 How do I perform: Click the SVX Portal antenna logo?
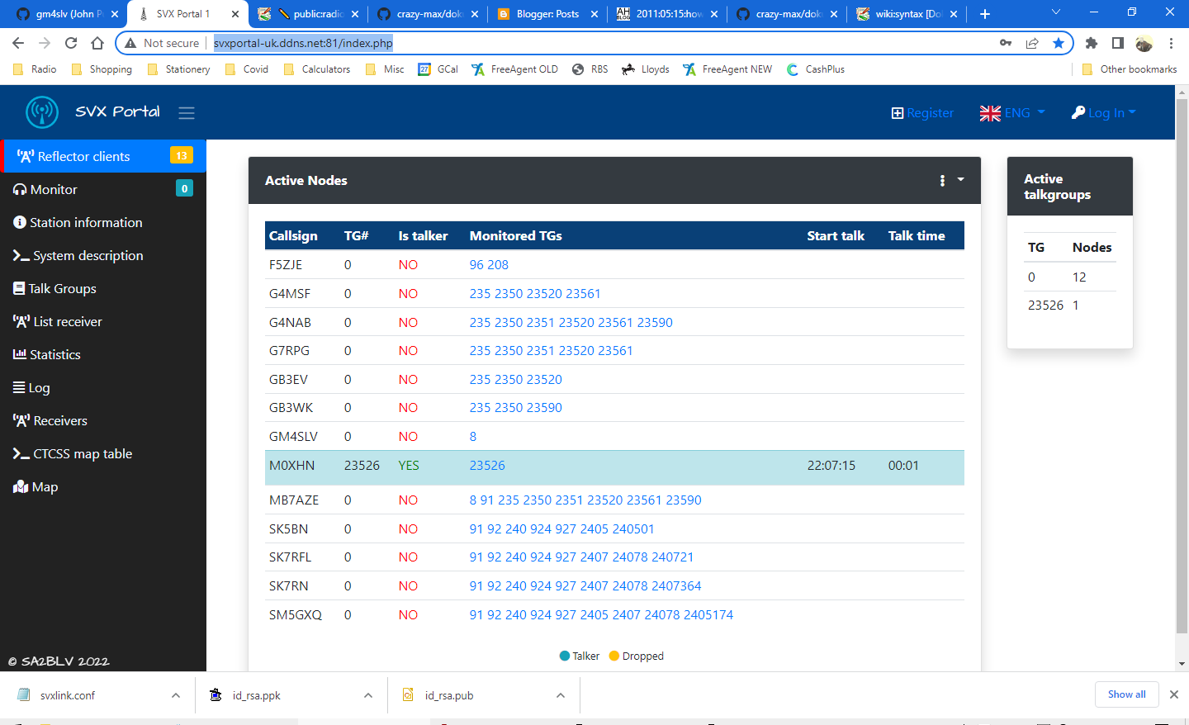tap(42, 112)
